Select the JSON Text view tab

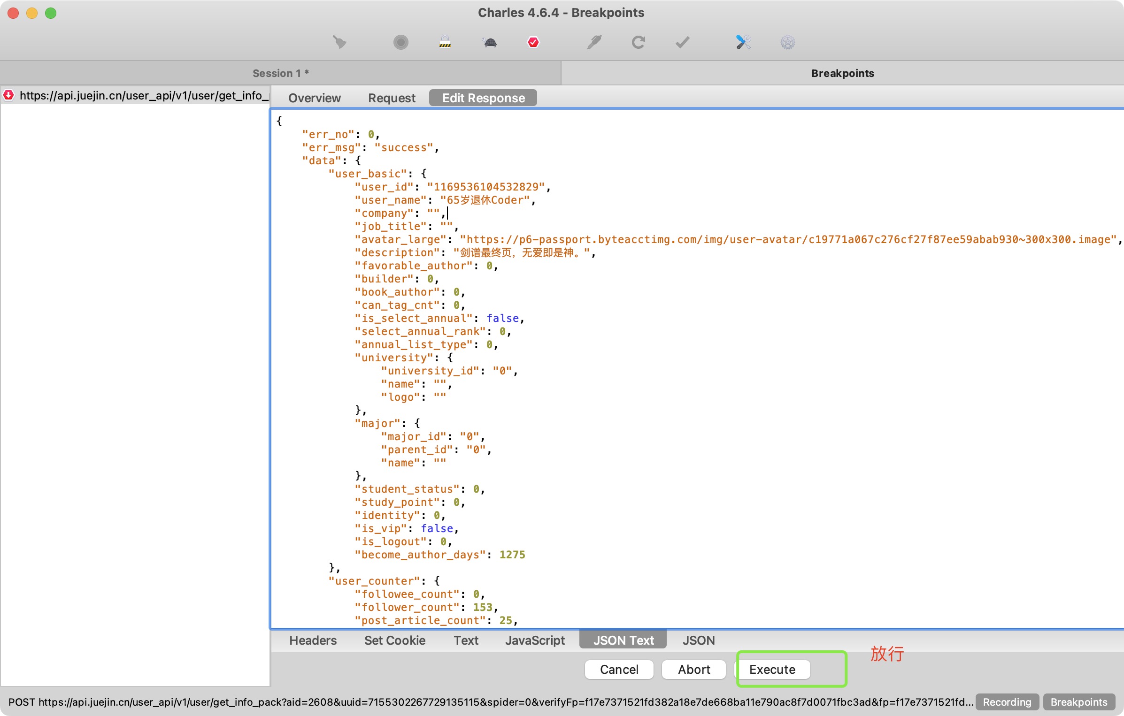pos(623,640)
